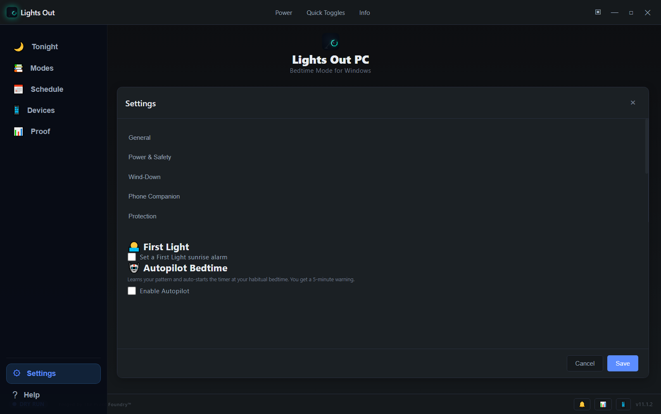
Task: Open the Power menu
Action: [283, 13]
